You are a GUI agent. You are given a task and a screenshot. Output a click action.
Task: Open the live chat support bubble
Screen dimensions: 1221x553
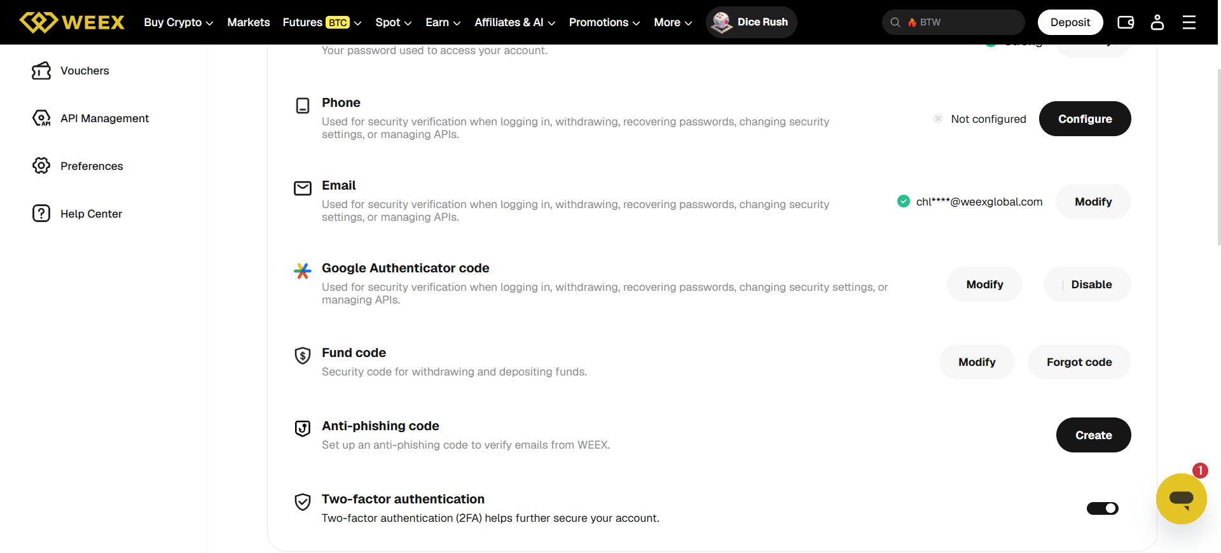(x=1182, y=499)
